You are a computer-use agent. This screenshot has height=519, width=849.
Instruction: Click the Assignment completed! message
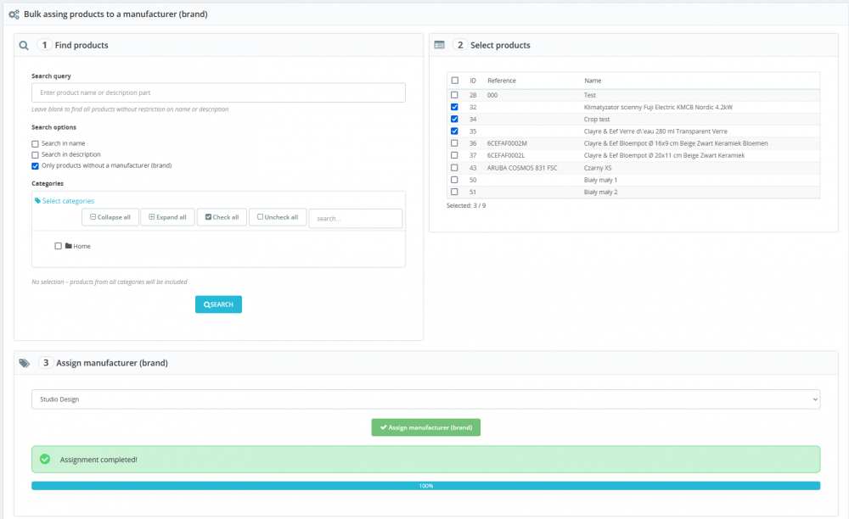click(x=98, y=460)
